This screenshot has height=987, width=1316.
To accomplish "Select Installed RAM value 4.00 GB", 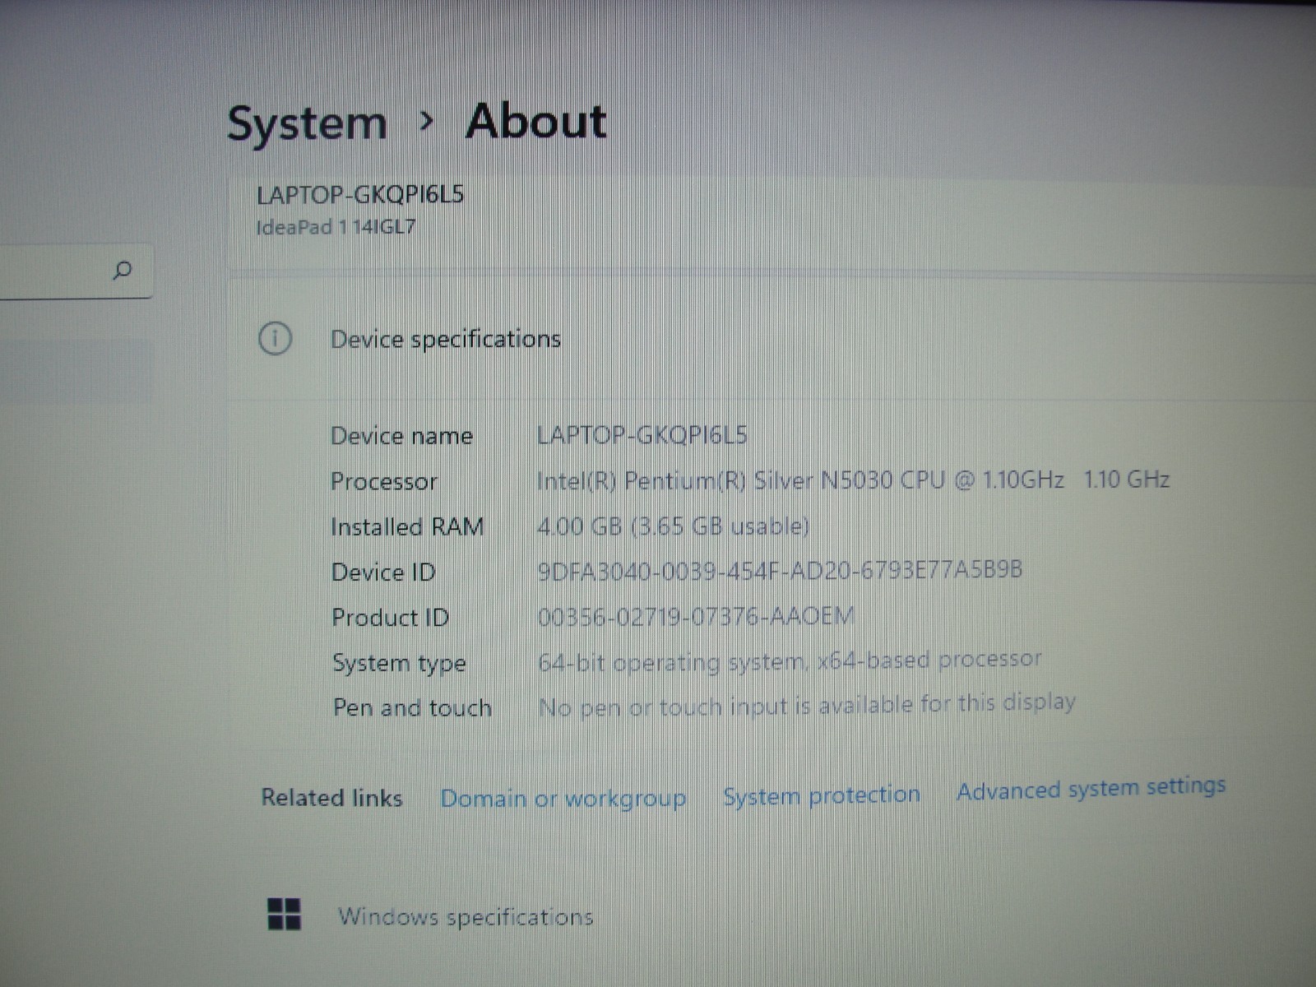I will coord(673,526).
